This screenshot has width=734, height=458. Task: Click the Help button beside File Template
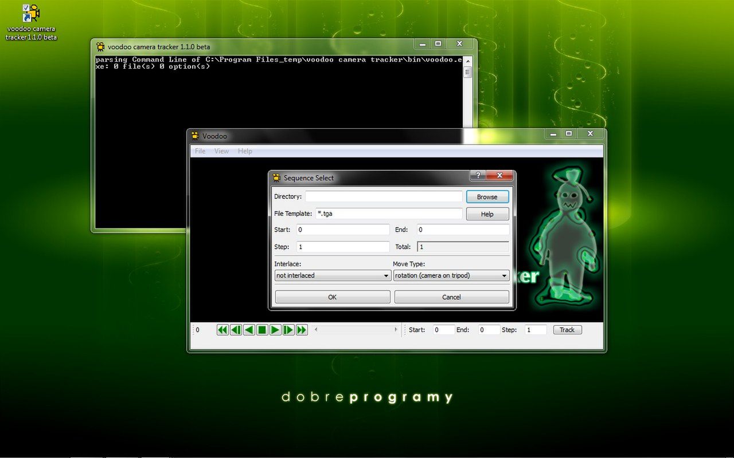pyautogui.click(x=487, y=214)
